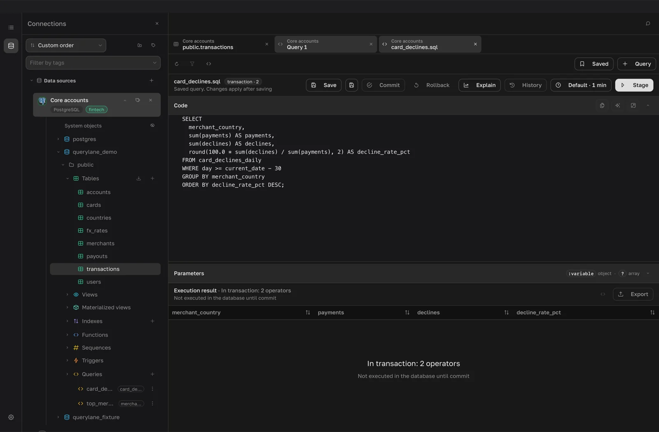
Task: Open the Filter by tags dropdown
Action: click(93, 63)
